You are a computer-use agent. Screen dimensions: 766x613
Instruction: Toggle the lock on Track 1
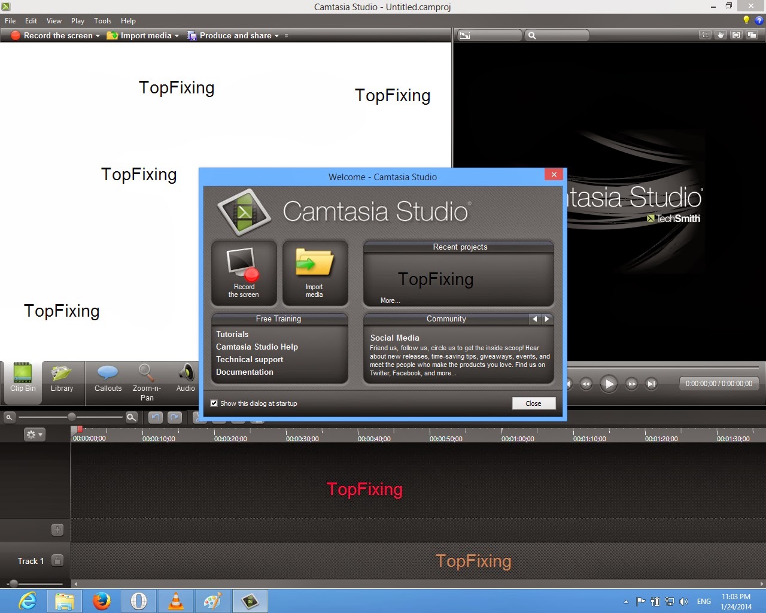[x=57, y=561]
